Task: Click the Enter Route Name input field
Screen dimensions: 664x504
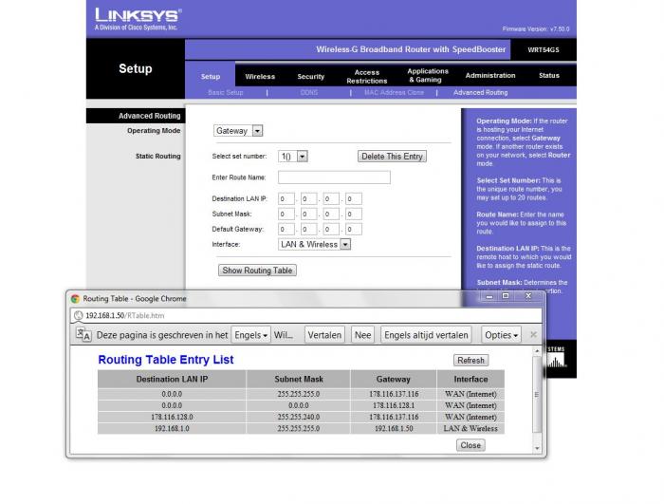Action: pos(334,177)
